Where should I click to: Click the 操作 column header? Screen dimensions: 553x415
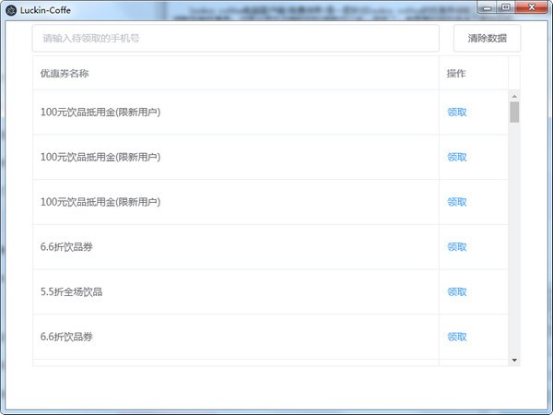point(456,74)
